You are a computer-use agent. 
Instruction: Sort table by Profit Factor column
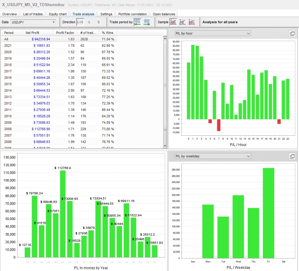(65, 33)
